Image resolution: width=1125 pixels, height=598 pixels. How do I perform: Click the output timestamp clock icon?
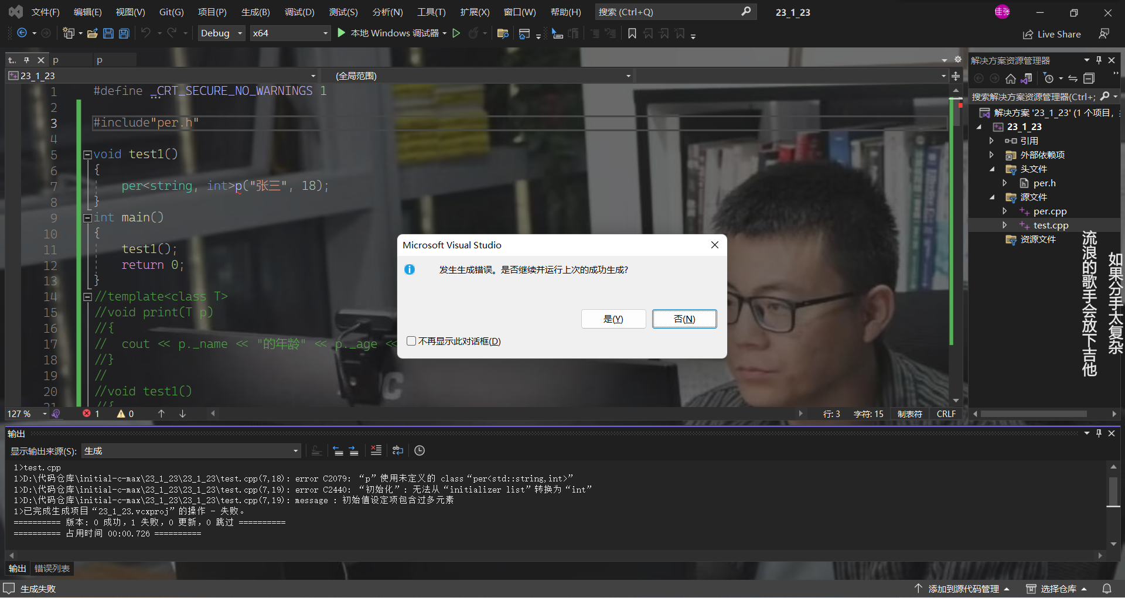420,450
